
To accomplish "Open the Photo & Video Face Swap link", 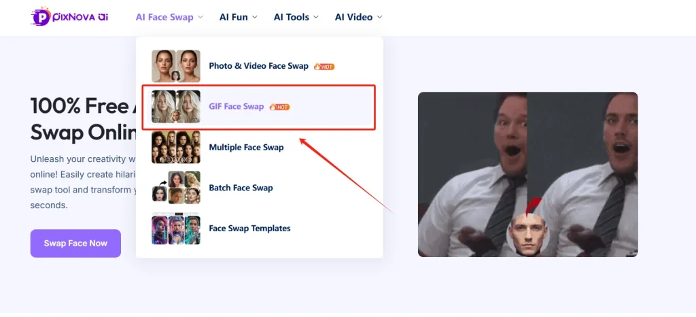I will point(258,66).
